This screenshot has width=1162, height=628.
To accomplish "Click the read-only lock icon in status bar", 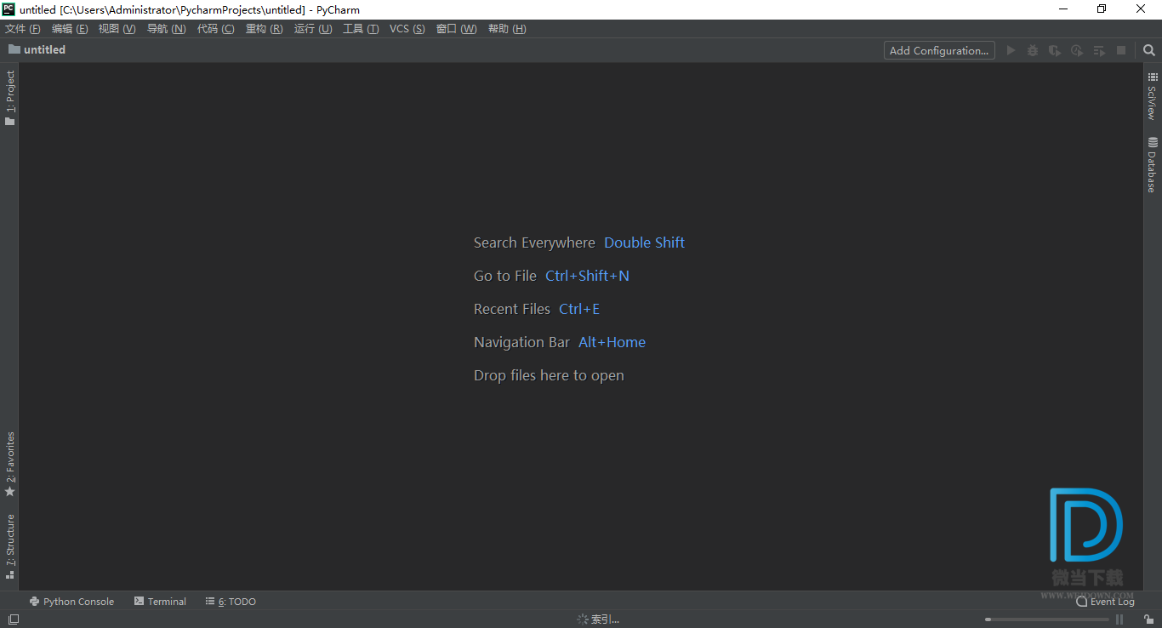I will [1149, 619].
